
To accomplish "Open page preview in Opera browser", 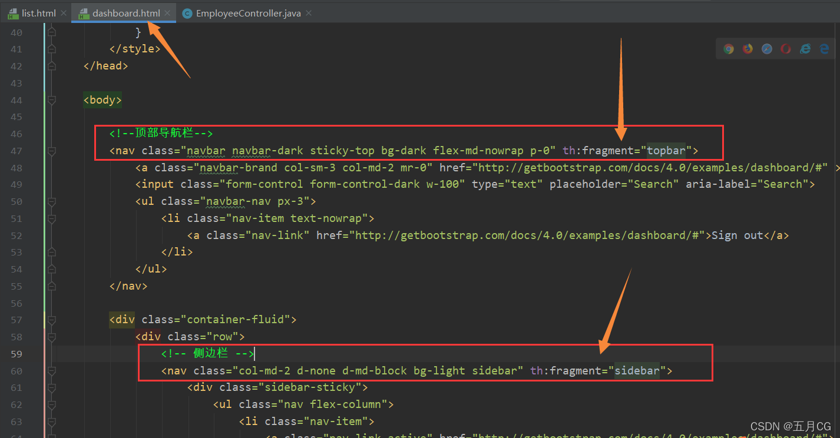I will coord(786,49).
